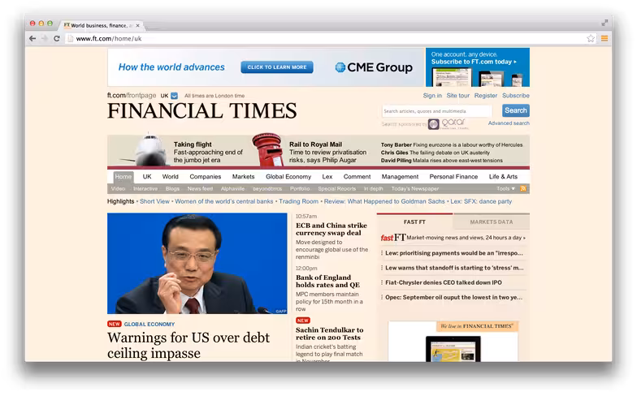
Task: Open David Pilling Malala column
Action: tap(442, 161)
